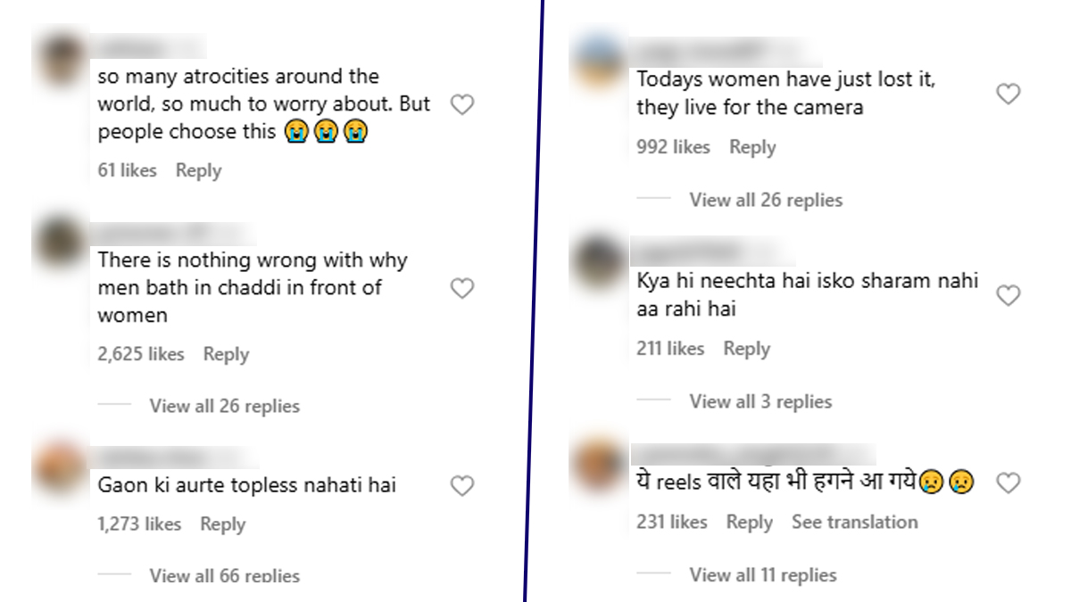1071x602 pixels.
Task: Like the "so many atrocities" comment
Action: point(461,105)
